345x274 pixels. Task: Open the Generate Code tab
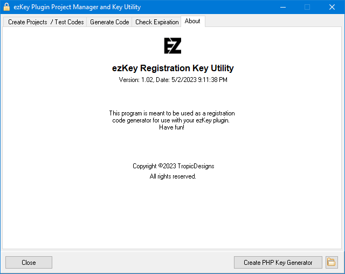tap(109, 22)
